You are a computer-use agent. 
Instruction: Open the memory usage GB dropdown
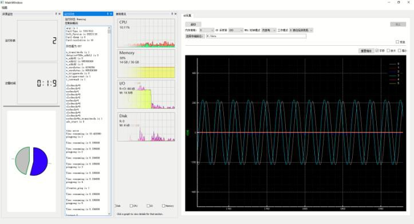pyautogui.click(x=207, y=30)
